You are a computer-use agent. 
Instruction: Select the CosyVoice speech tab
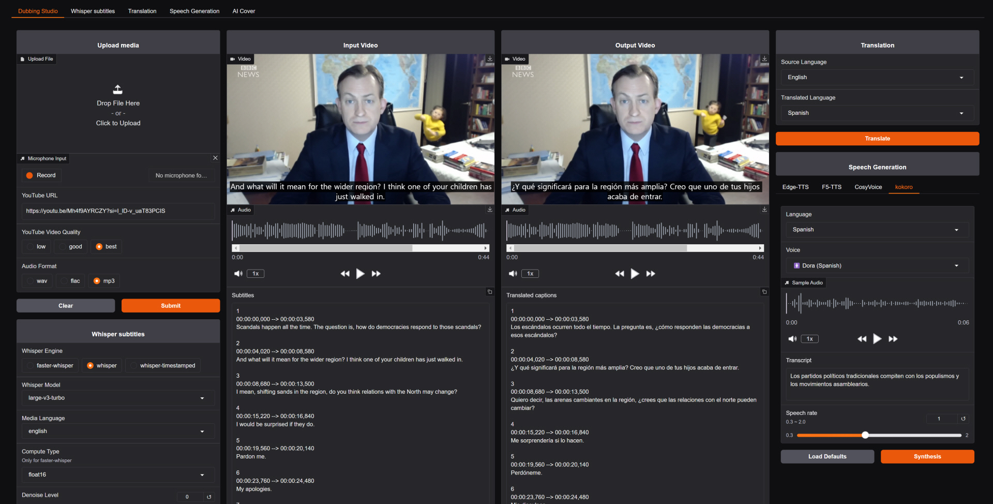[x=868, y=187]
